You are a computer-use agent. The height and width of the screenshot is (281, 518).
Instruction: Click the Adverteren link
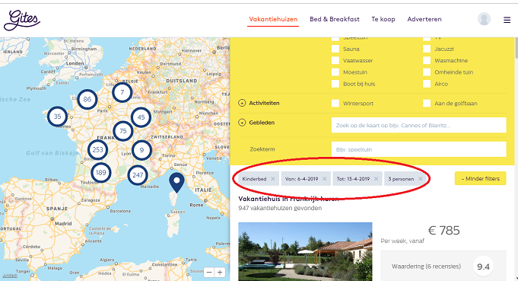coord(424,19)
